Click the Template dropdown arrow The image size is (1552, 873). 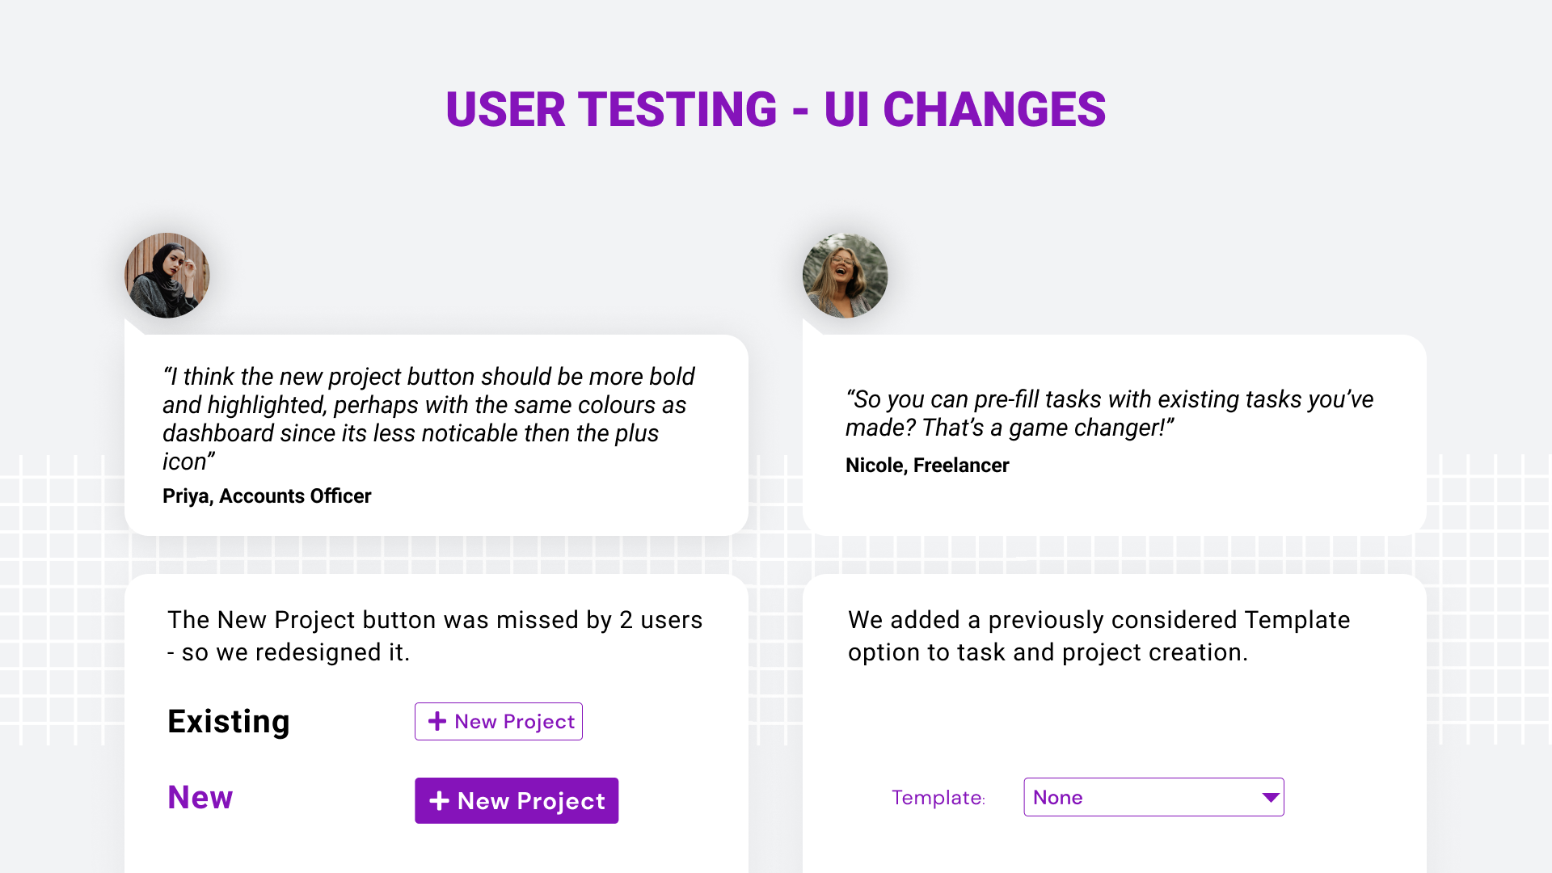pyautogui.click(x=1270, y=798)
